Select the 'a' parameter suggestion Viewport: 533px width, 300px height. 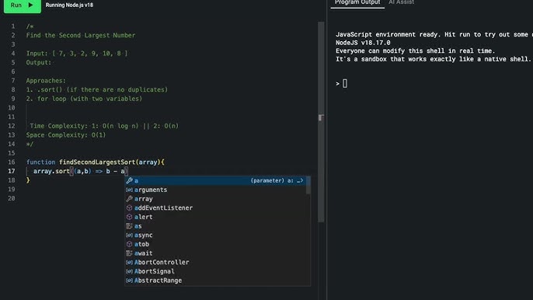point(215,180)
